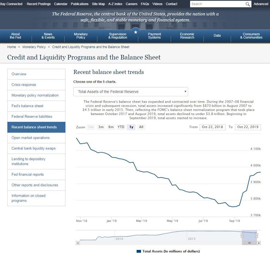This screenshot has width=270, height=253.
Task: Click the From date field
Action: coord(212,127)
